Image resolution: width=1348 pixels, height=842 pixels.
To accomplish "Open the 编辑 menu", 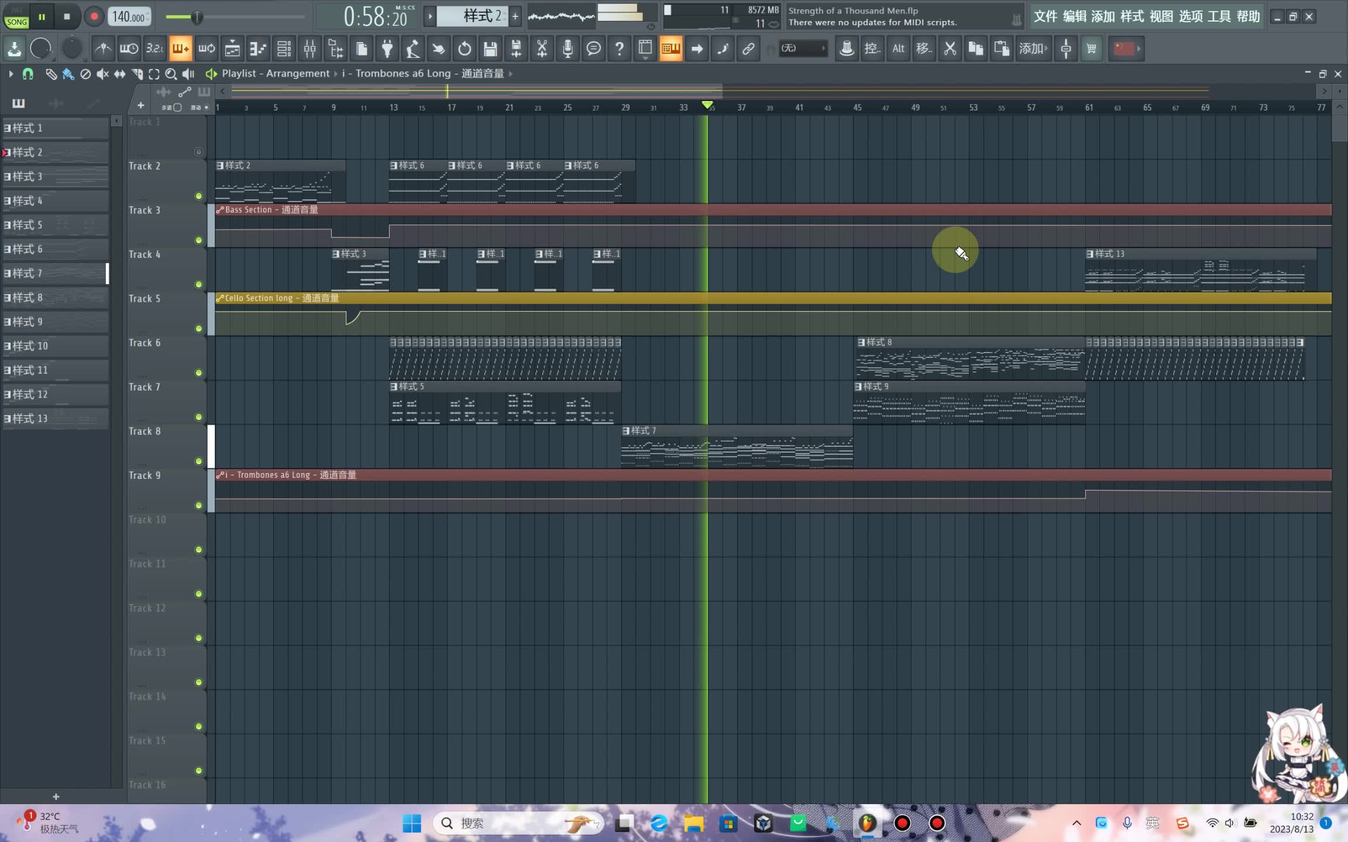I will click(1074, 16).
